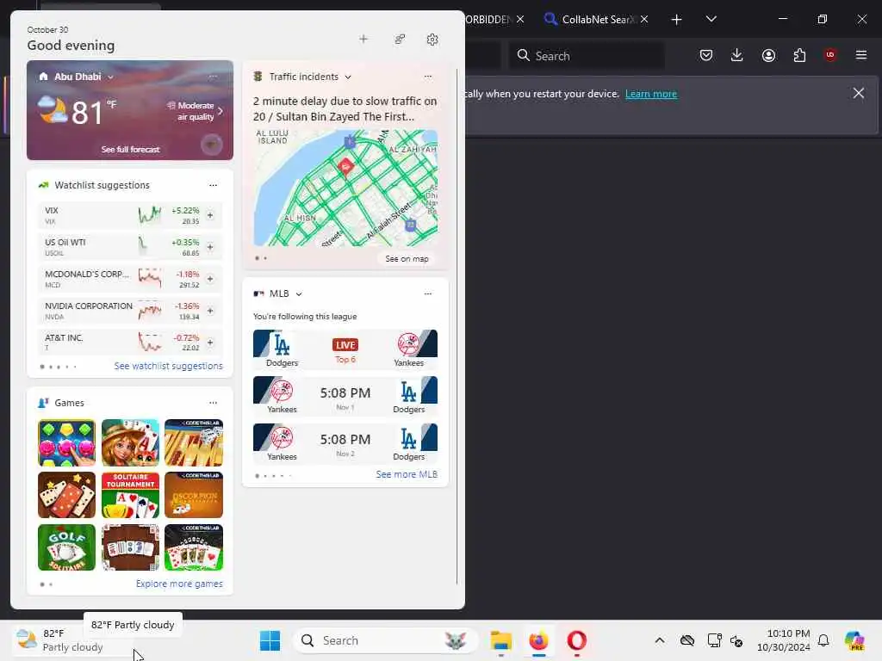This screenshot has height=661, width=882.
Task: Add NVIDIA Corporation to watchlist
Action: [210, 310]
